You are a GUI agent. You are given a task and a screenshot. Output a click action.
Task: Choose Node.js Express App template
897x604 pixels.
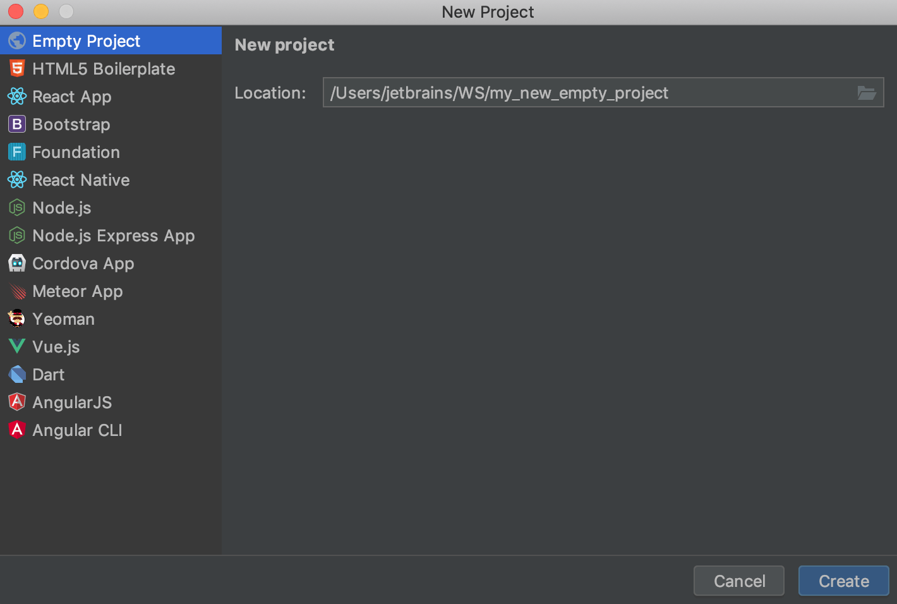111,236
